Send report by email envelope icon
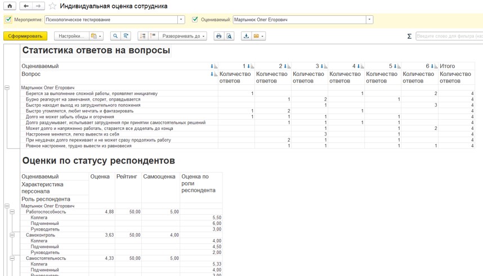This screenshot has width=483, height=276. click(258, 36)
